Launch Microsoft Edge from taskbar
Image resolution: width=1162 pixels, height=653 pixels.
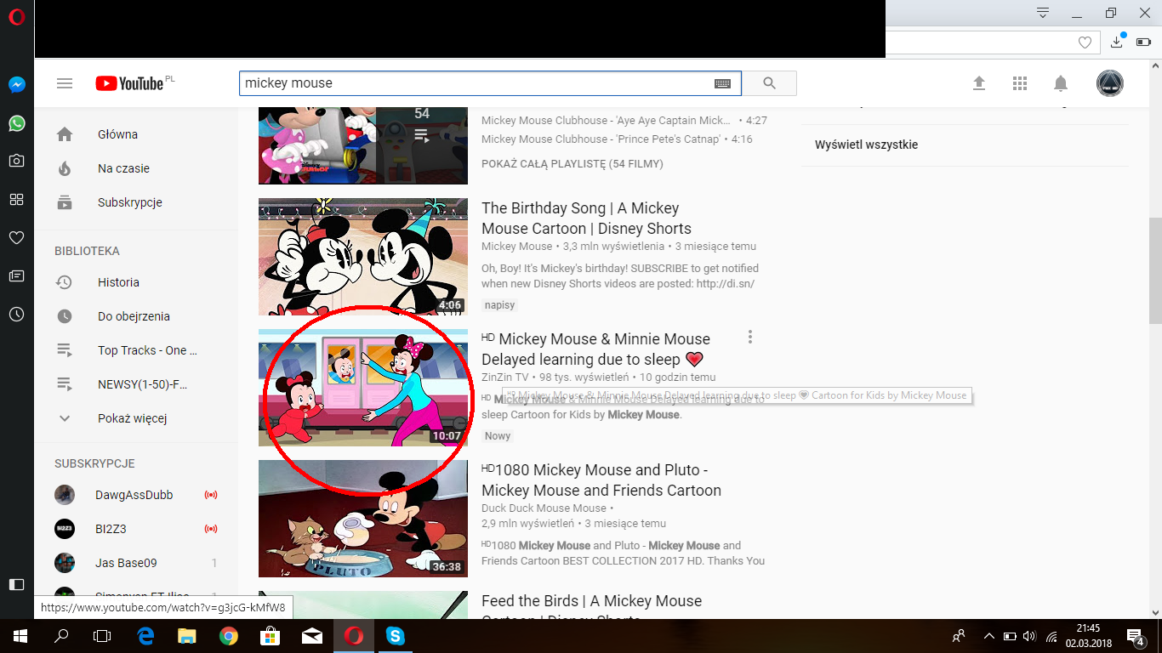point(145,635)
